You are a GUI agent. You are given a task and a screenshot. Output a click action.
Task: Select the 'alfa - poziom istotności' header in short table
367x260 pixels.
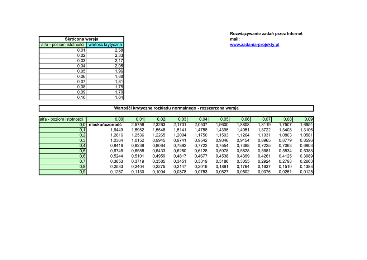pyautogui.click(x=63, y=45)
